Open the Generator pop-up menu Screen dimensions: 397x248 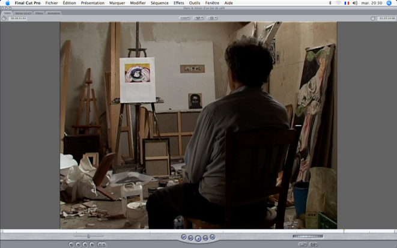pos(314,244)
